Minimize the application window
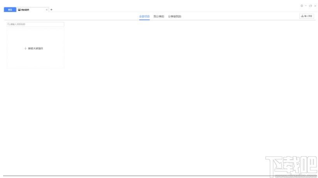318x178 pixels. coord(306,6)
